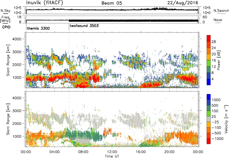Pick the velocity swatch between -25 and -100
Screen dimensions: 229x158
click(209, 125)
